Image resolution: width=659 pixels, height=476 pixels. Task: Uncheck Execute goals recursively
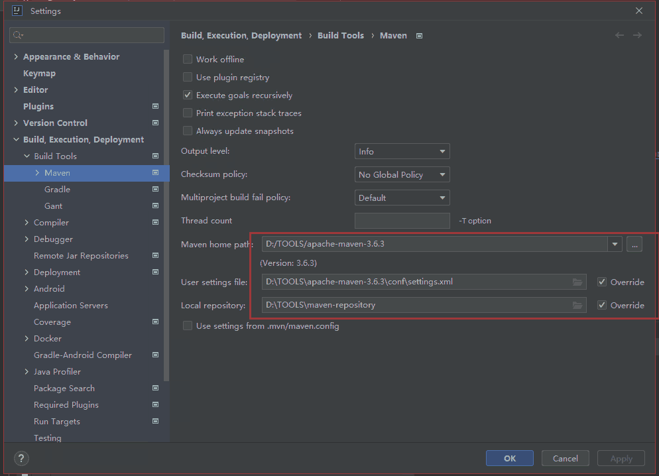click(188, 95)
